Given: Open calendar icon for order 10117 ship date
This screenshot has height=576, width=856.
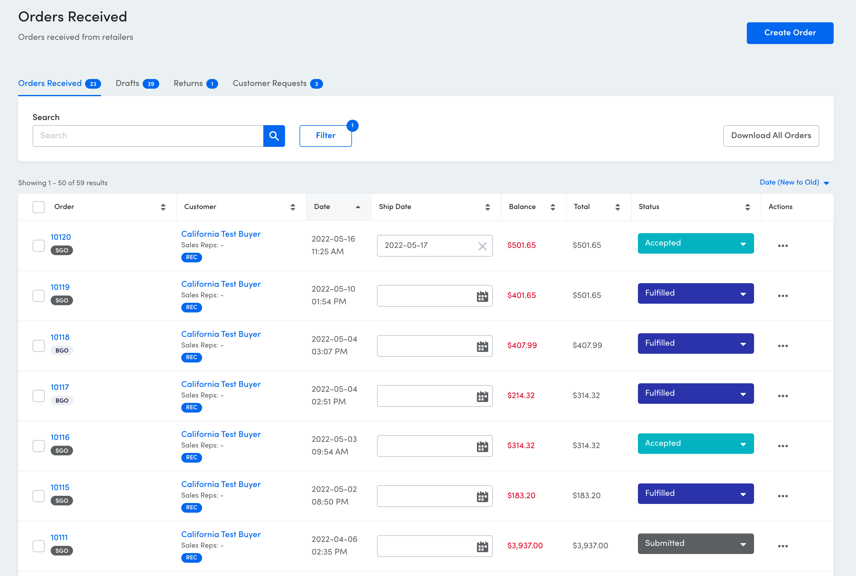Looking at the screenshot, I should coord(482,396).
